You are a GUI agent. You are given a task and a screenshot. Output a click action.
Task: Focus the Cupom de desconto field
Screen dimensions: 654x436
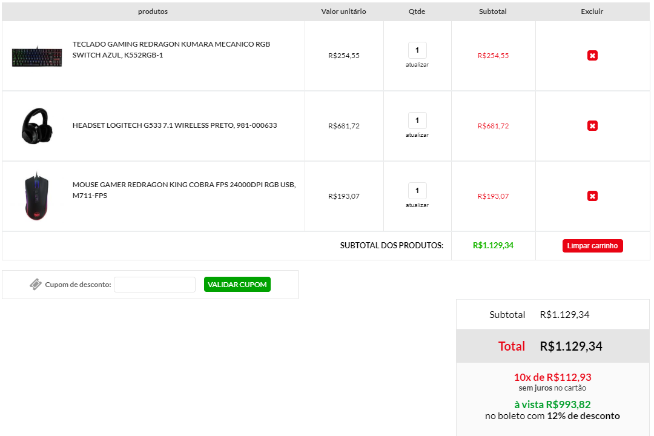pyautogui.click(x=154, y=285)
